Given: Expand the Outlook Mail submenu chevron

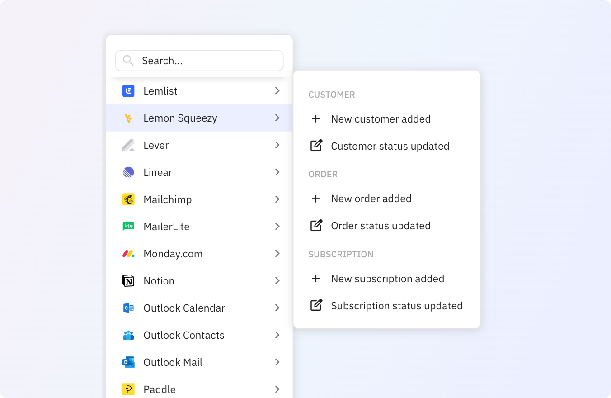Looking at the screenshot, I should pos(277,362).
